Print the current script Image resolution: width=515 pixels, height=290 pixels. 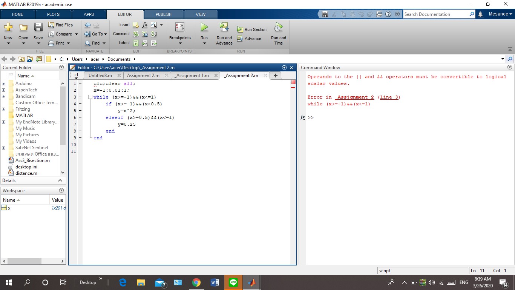57,43
